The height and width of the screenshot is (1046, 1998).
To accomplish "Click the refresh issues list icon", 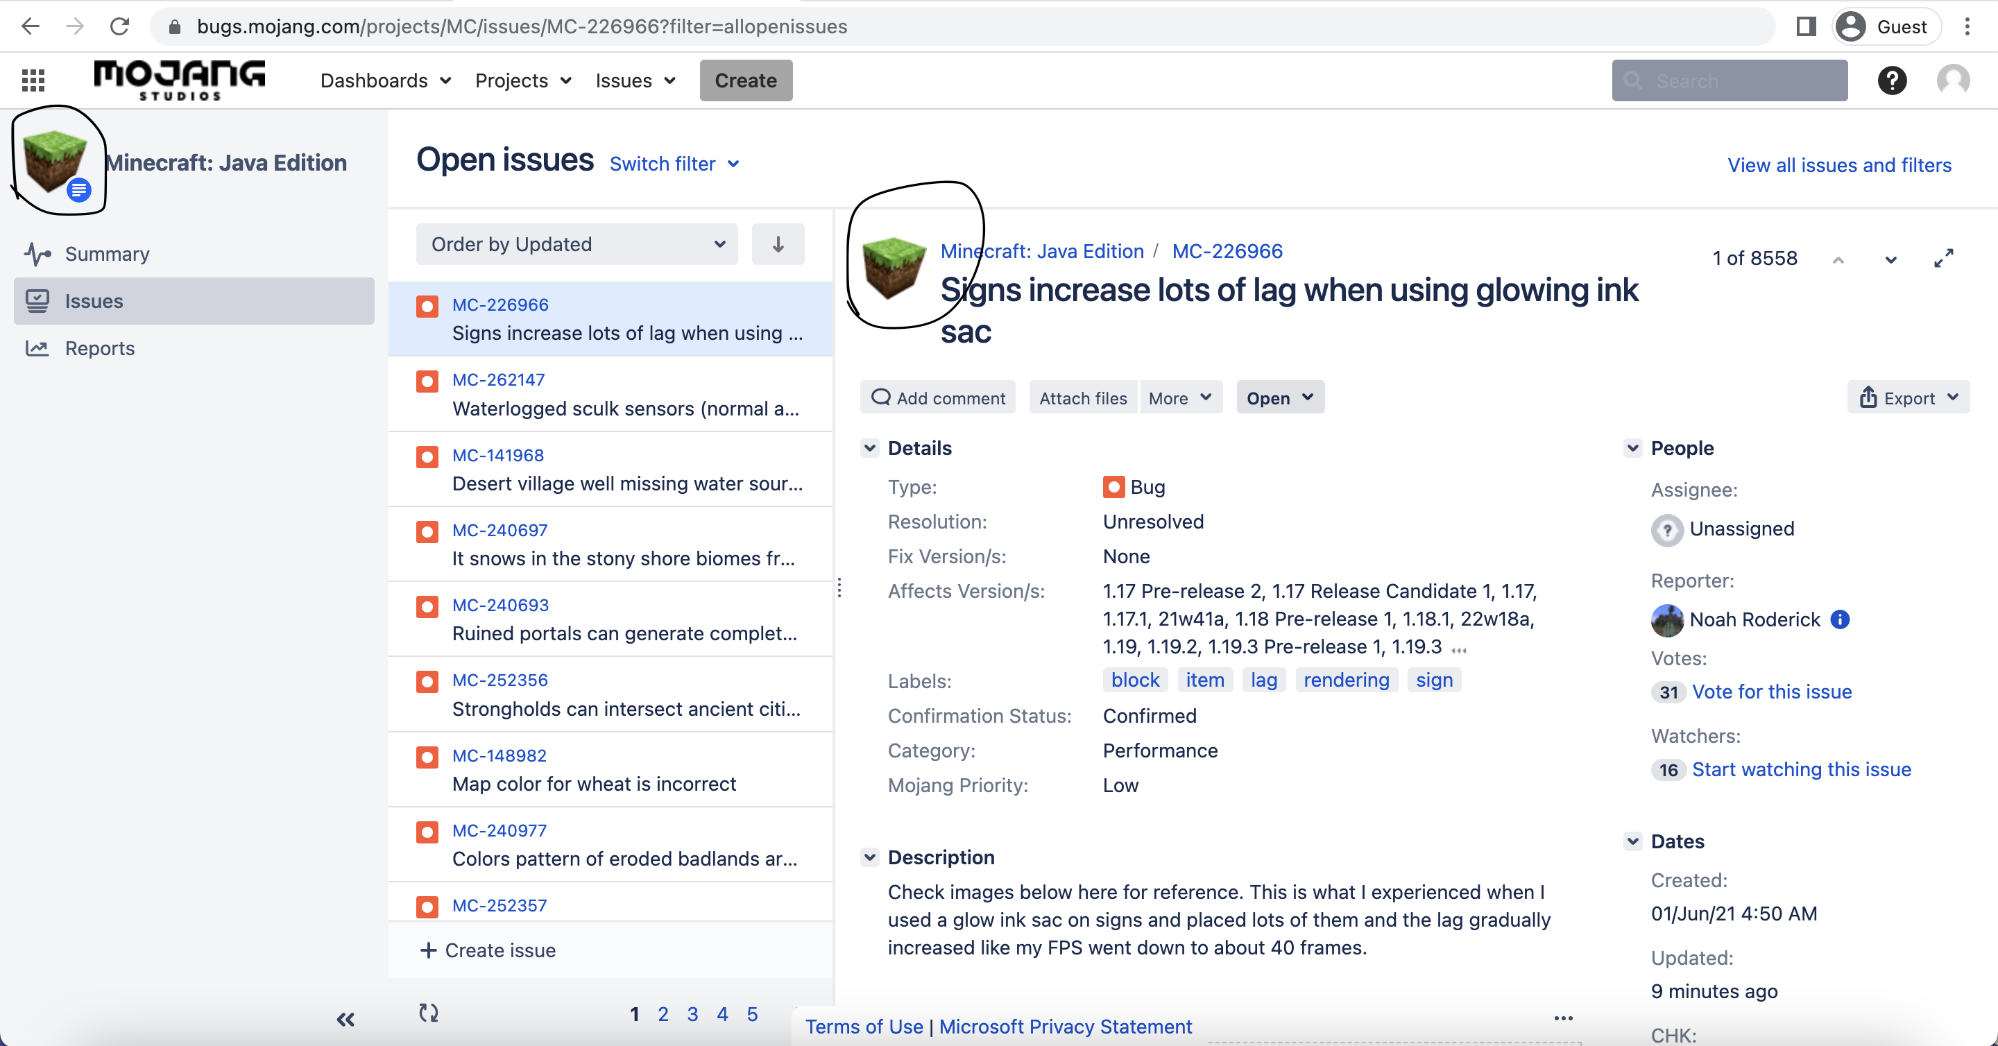I will pos(428,1013).
